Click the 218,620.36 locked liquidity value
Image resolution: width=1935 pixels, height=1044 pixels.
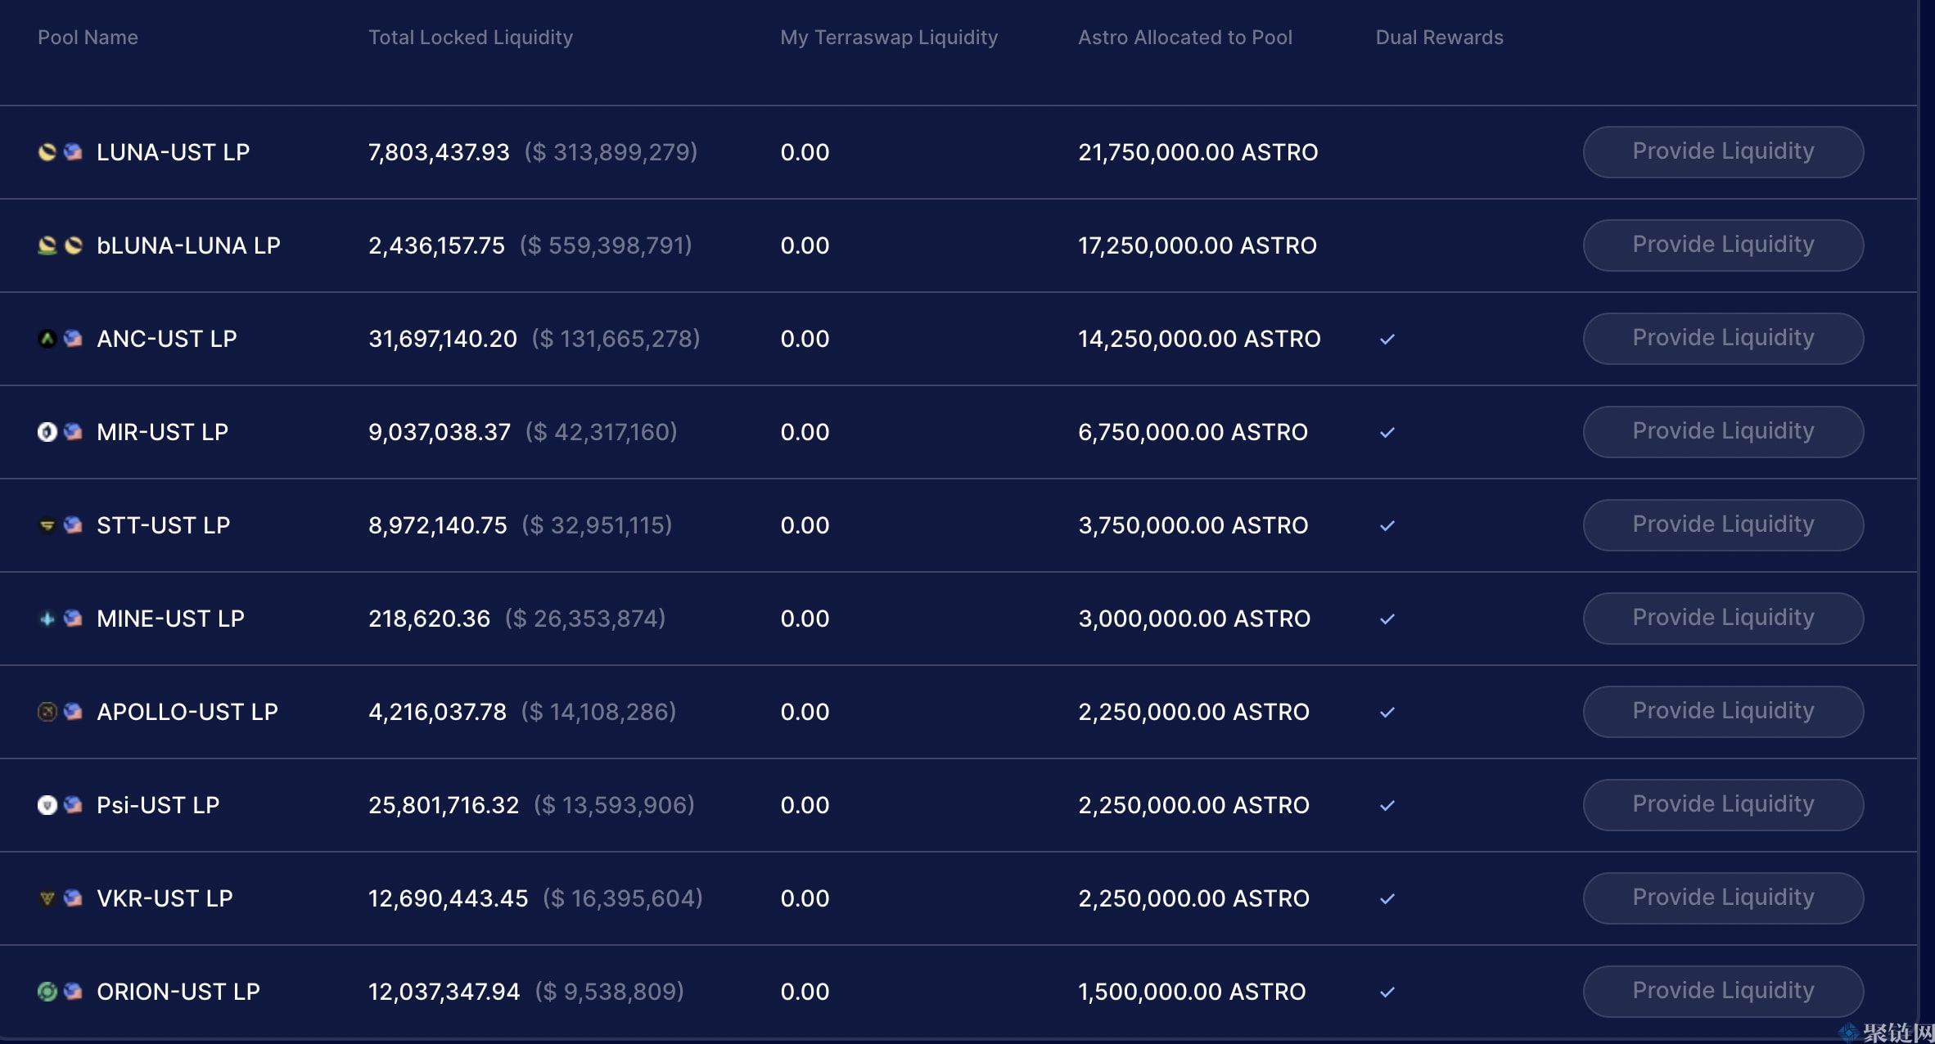click(x=429, y=619)
